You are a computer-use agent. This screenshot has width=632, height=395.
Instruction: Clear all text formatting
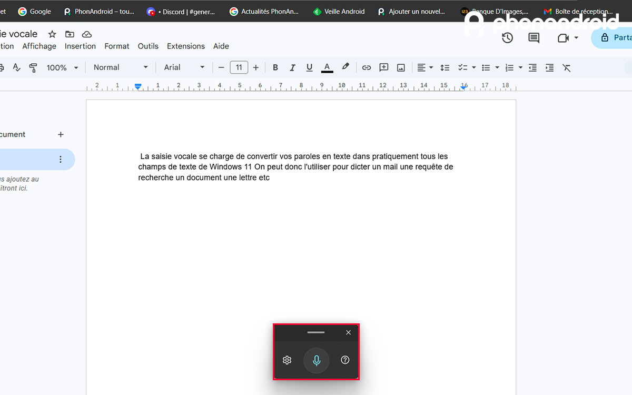(x=567, y=67)
